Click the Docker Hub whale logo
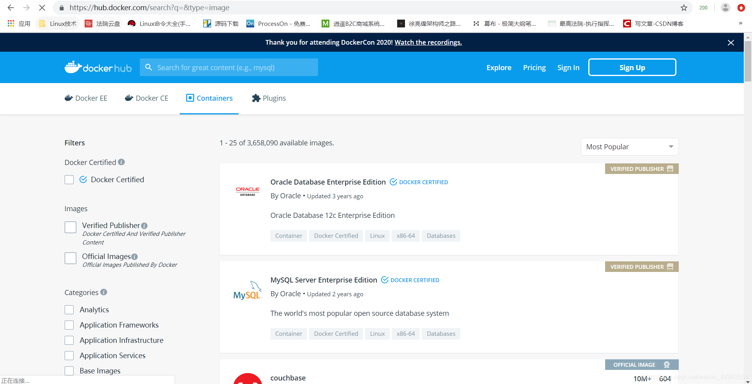 coord(98,67)
